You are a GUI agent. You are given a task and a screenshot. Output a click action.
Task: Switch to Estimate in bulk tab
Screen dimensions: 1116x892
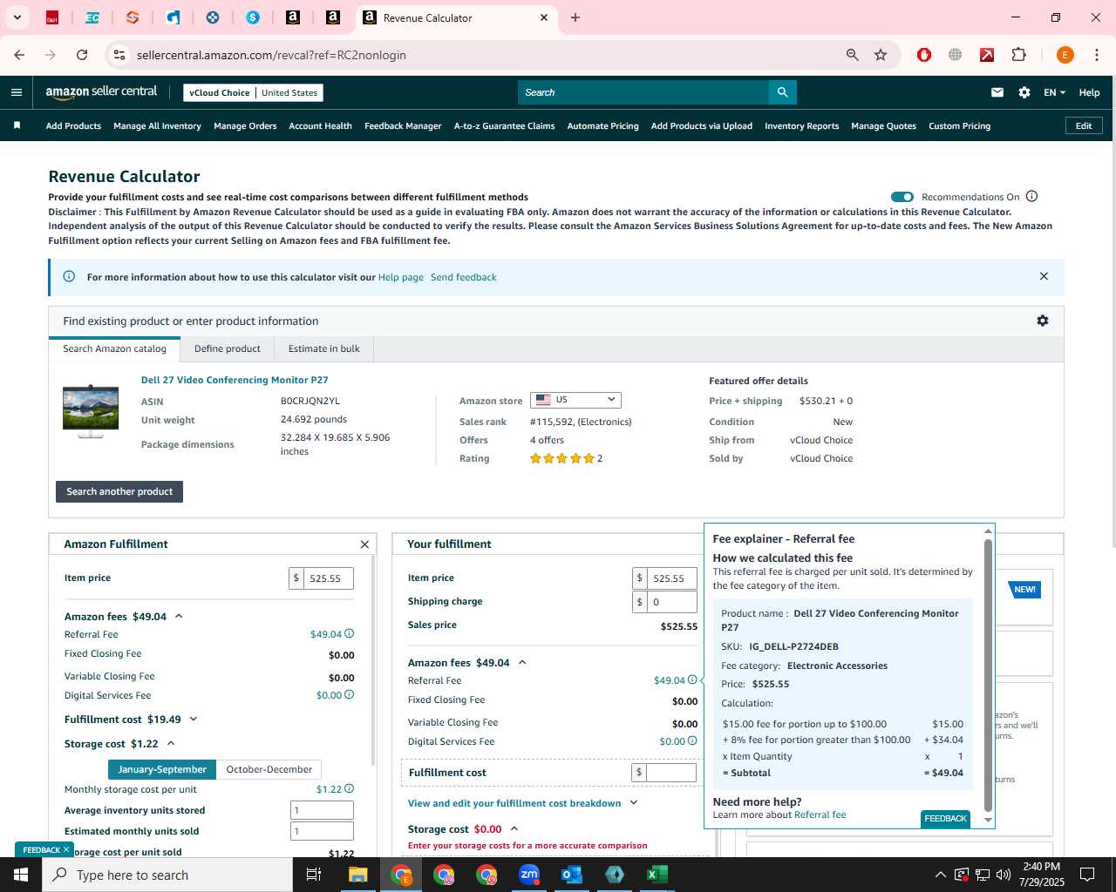(x=323, y=348)
